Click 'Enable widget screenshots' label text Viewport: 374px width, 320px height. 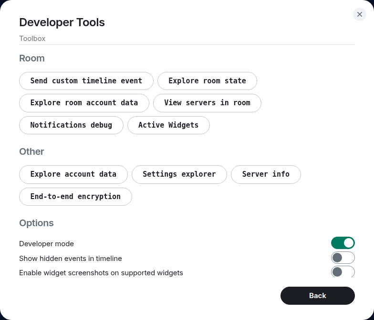[101, 273]
